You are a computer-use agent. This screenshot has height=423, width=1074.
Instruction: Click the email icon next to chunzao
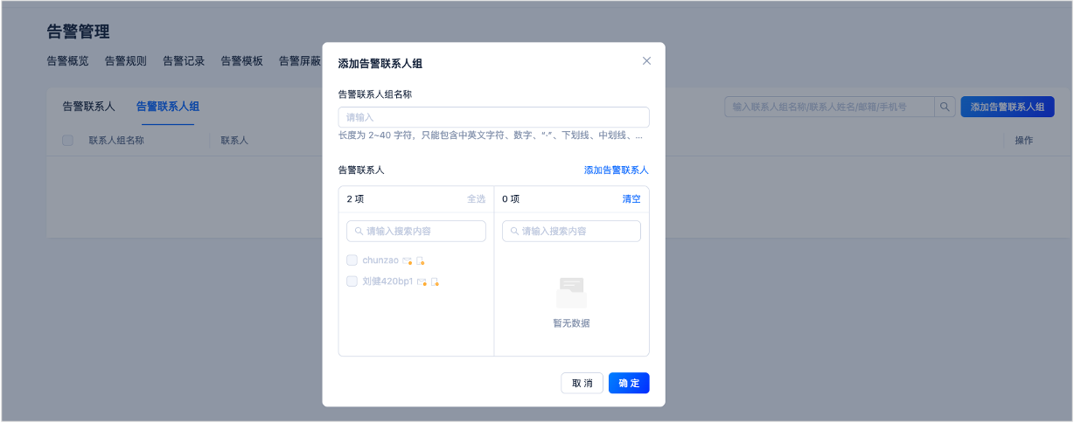[x=407, y=260]
